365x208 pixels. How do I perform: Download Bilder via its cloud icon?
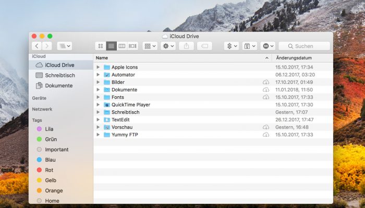click(266, 82)
